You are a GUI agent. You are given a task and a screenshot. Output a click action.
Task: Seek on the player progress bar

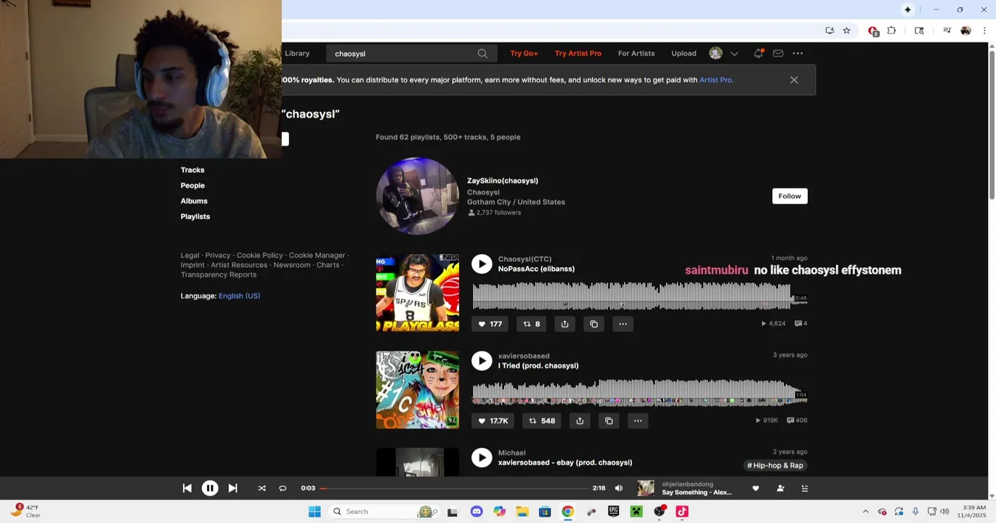(453, 488)
